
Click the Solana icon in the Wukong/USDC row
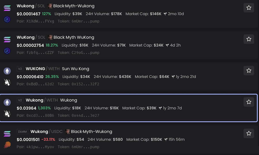point(7,134)
